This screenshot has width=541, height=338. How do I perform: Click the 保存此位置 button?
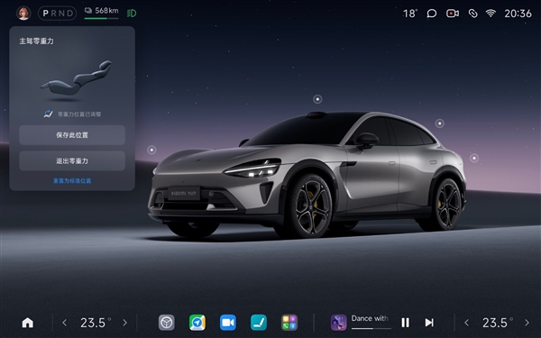tap(72, 135)
